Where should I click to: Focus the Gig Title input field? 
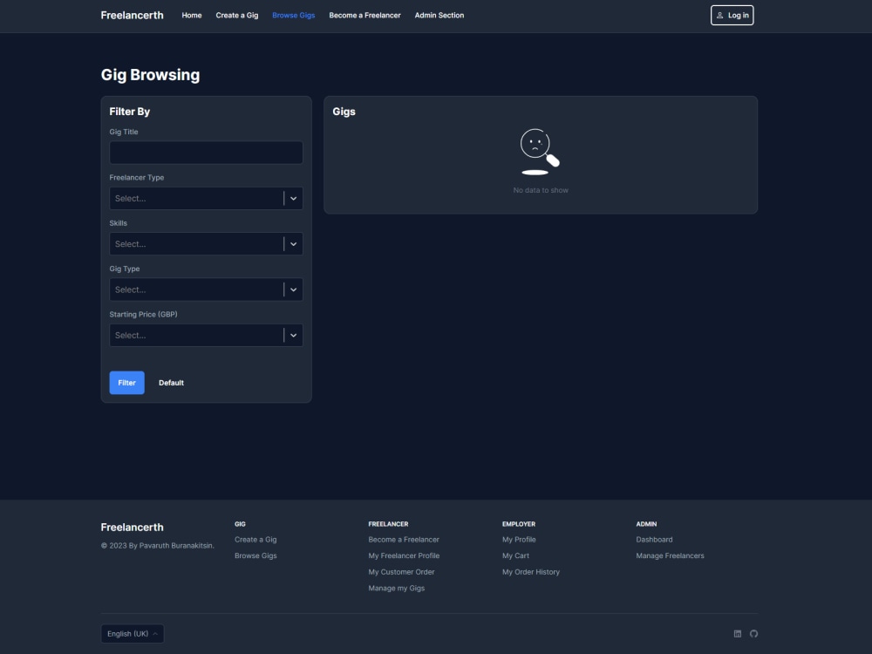point(207,153)
